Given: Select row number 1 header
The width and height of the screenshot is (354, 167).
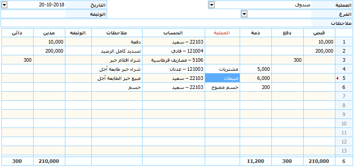Looking at the screenshot, I should [x=344, y=42].
